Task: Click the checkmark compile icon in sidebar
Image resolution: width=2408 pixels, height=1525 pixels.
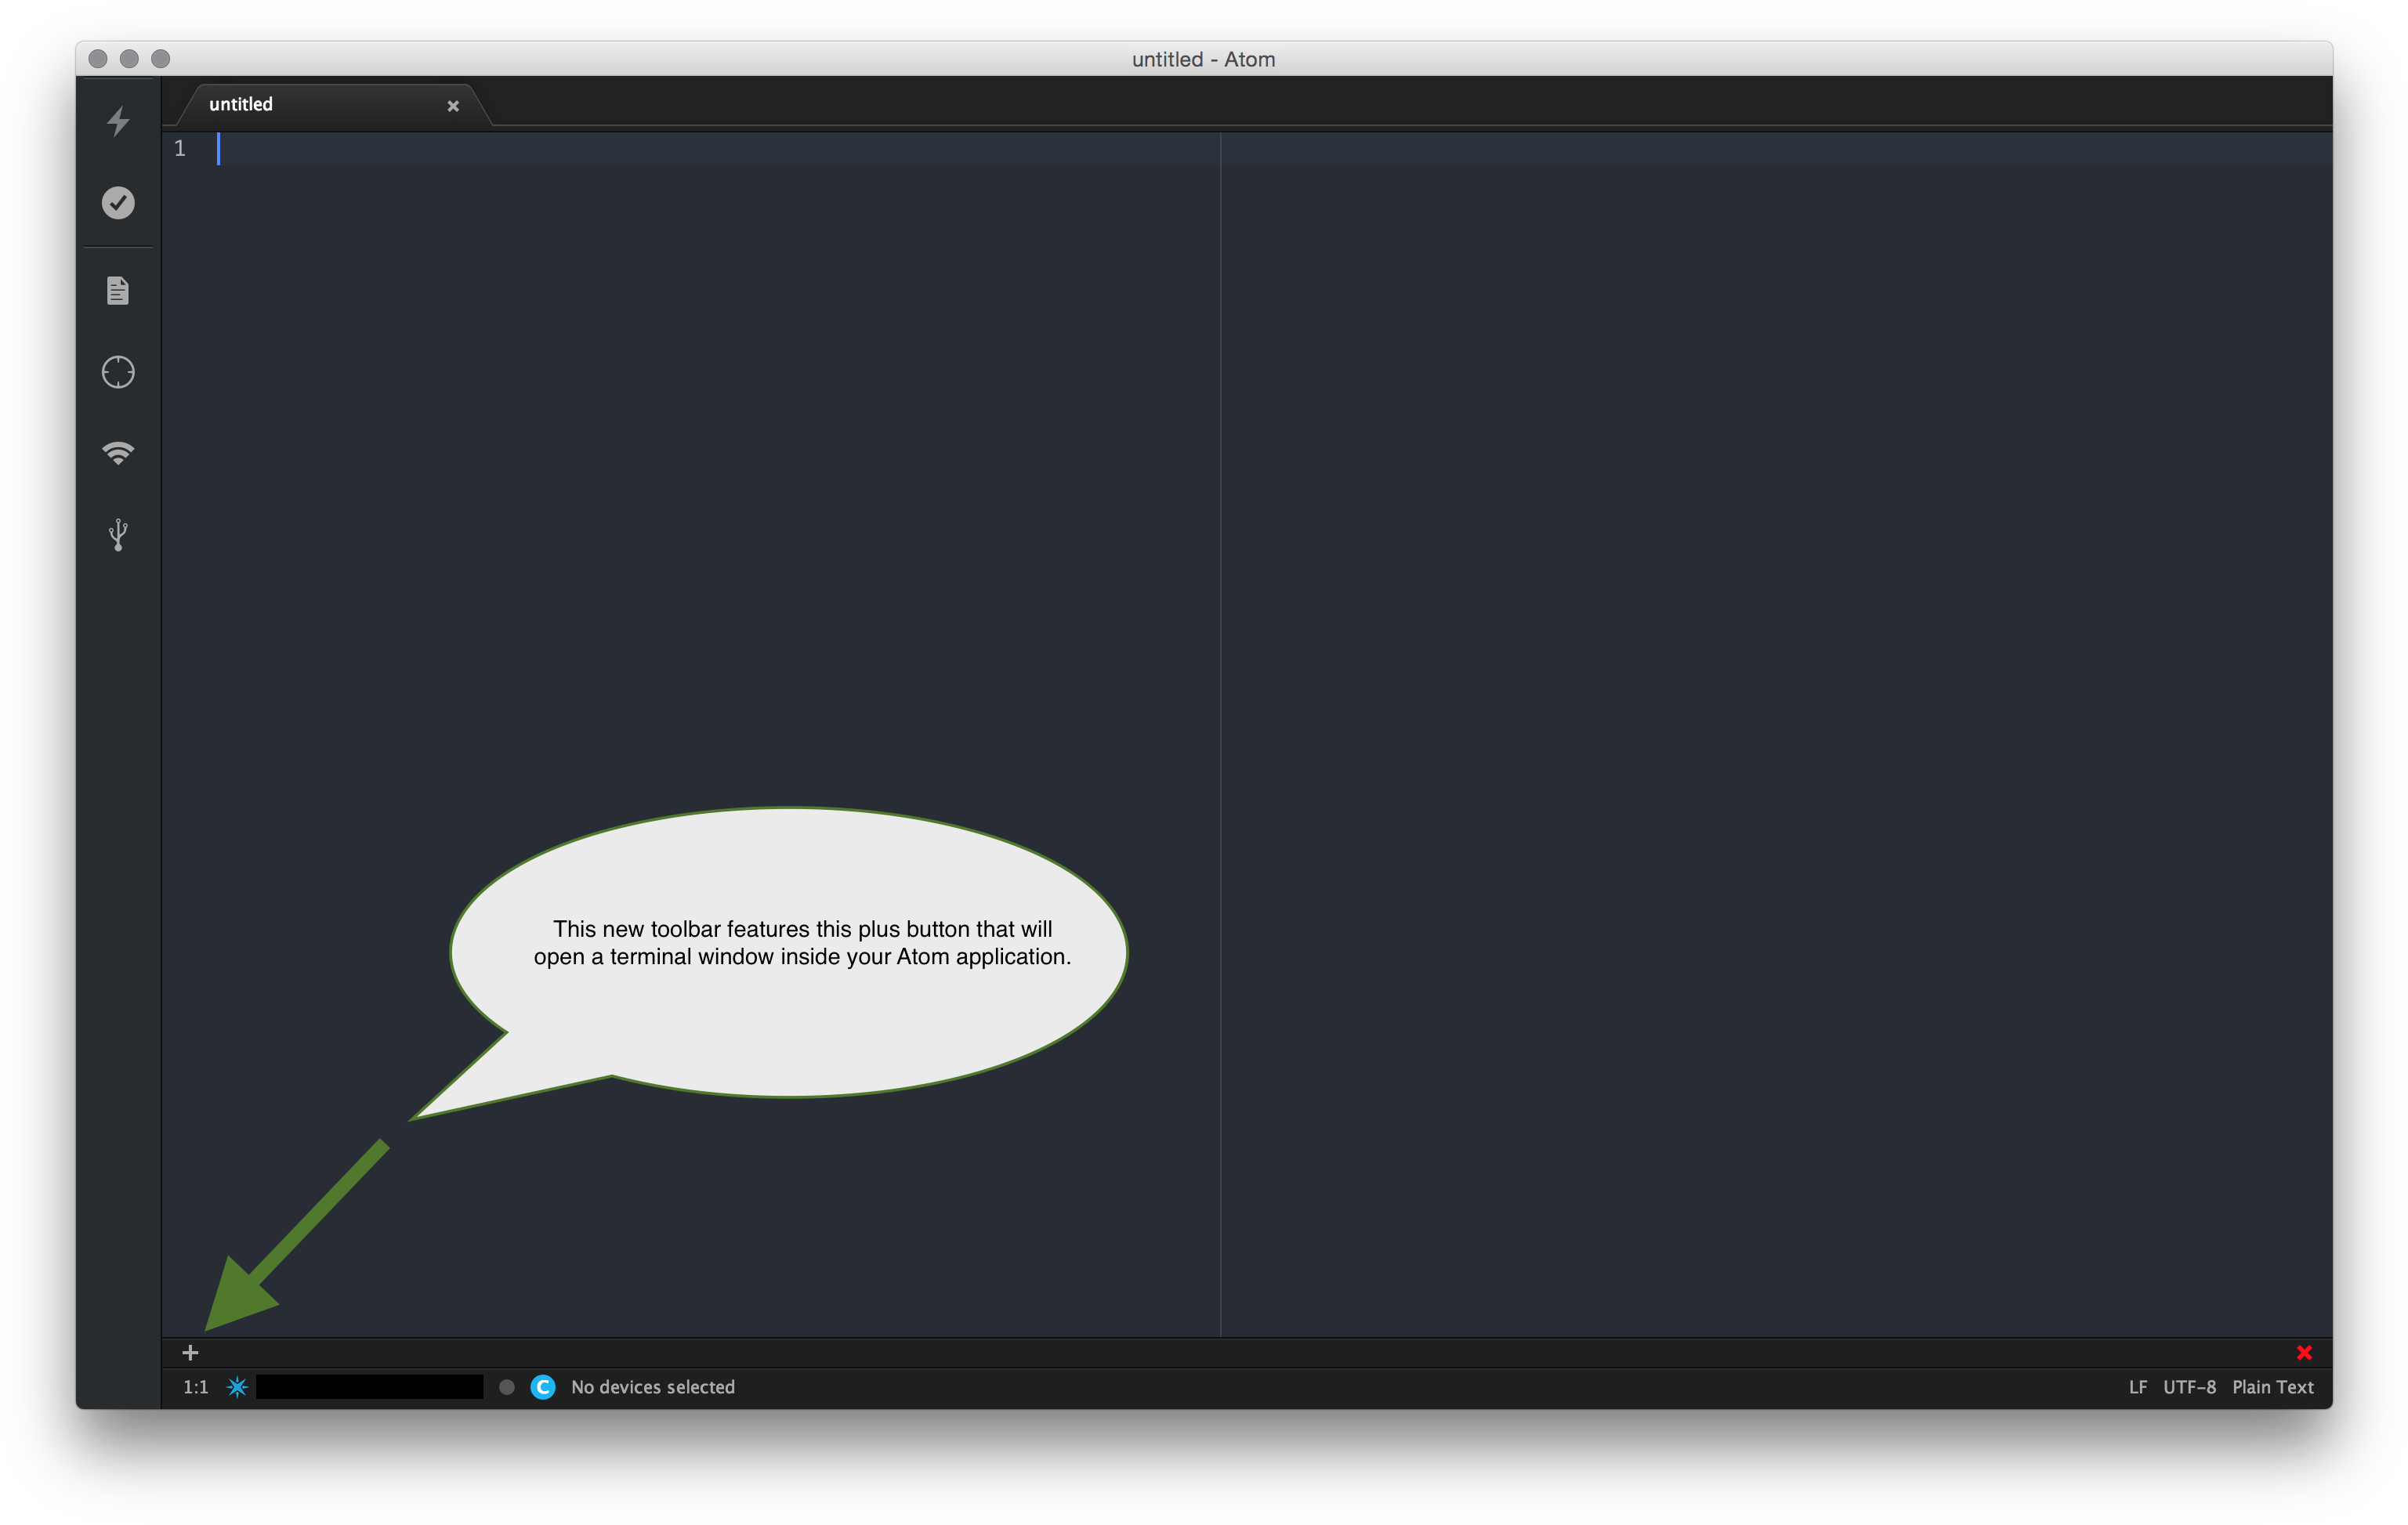Action: coord(118,203)
